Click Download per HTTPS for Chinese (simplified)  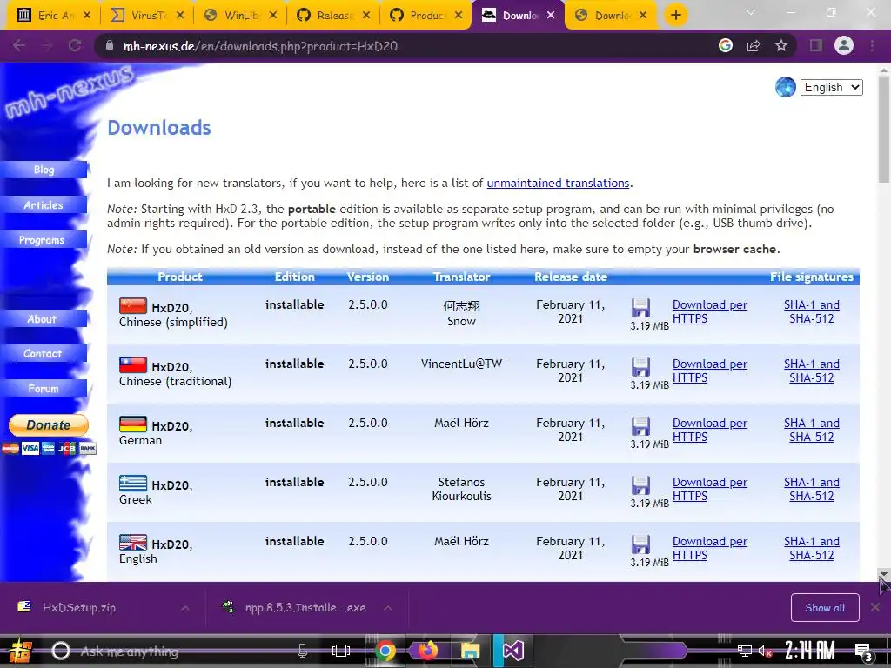710,312
